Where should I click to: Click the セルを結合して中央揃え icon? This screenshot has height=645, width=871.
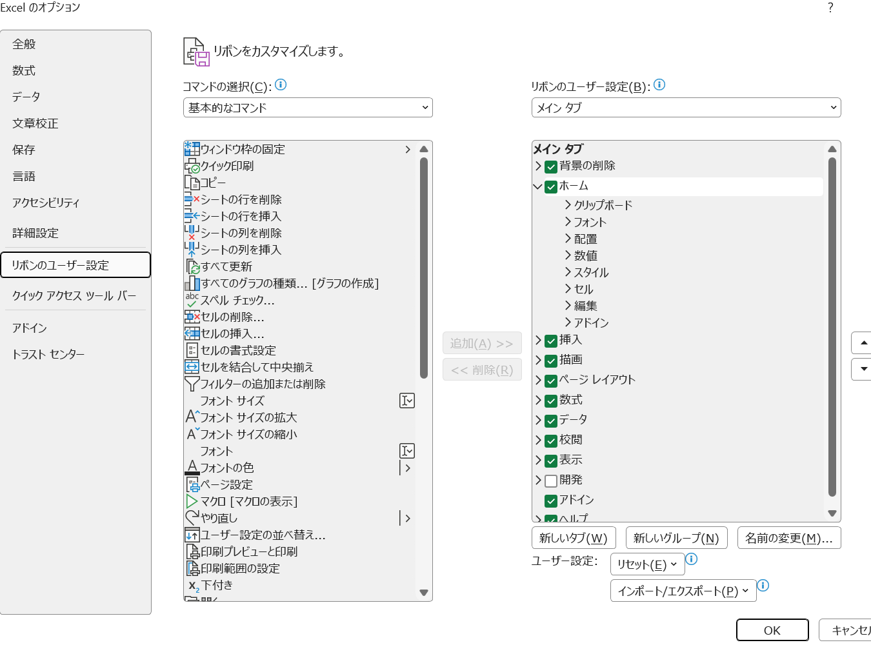click(x=192, y=367)
